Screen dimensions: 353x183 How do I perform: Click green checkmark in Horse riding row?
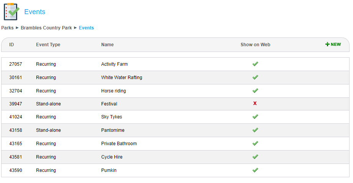coord(255,91)
